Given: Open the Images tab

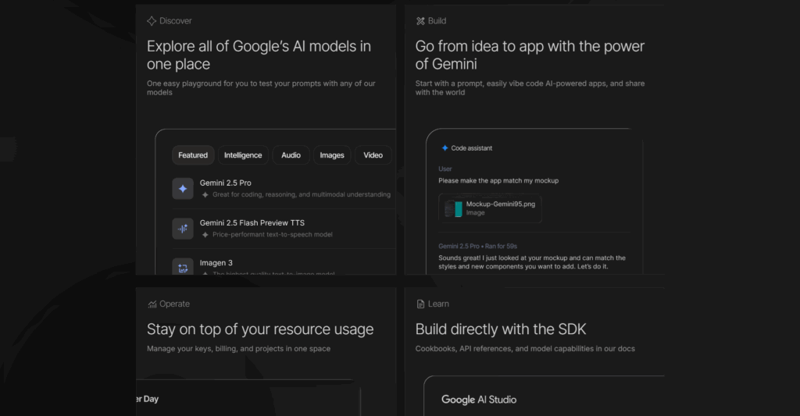Looking at the screenshot, I should pos(332,155).
